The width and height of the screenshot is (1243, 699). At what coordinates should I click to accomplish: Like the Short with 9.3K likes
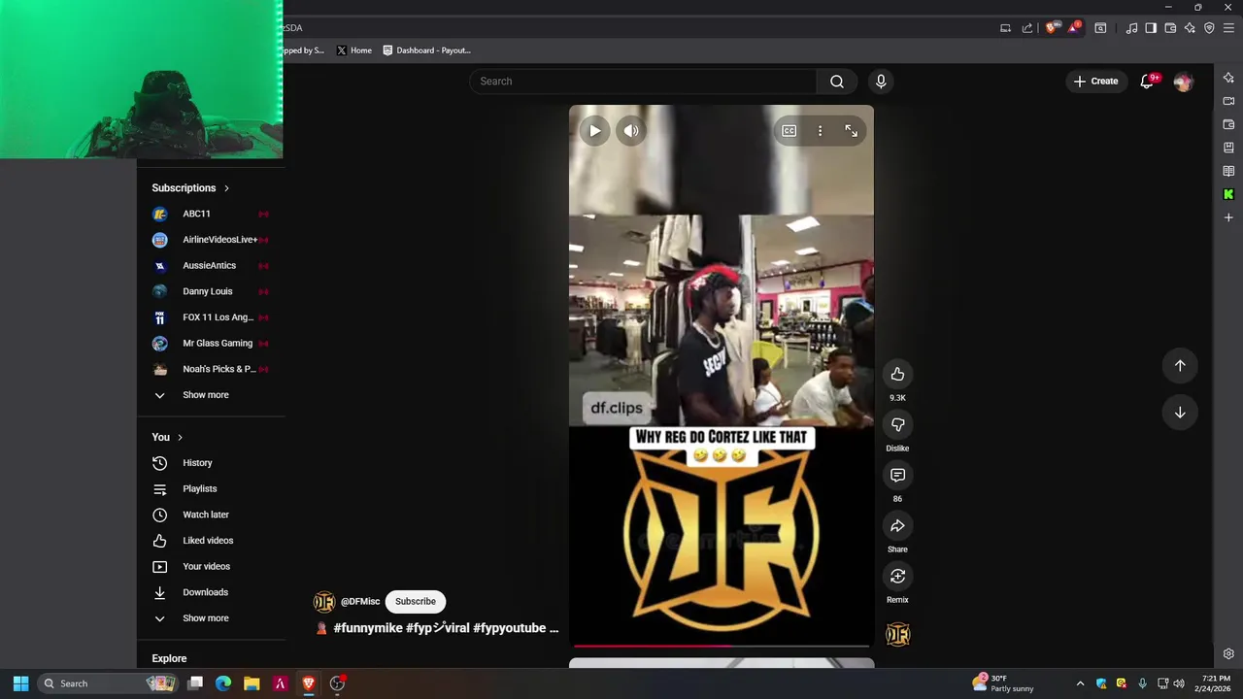click(x=897, y=374)
